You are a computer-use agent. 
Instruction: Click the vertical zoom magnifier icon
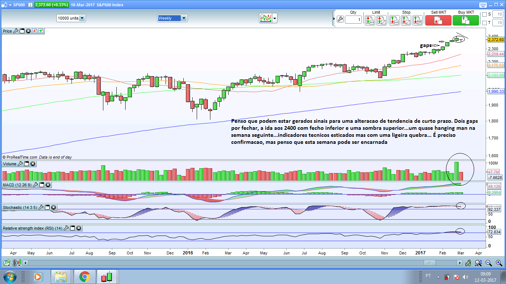click(479, 263)
